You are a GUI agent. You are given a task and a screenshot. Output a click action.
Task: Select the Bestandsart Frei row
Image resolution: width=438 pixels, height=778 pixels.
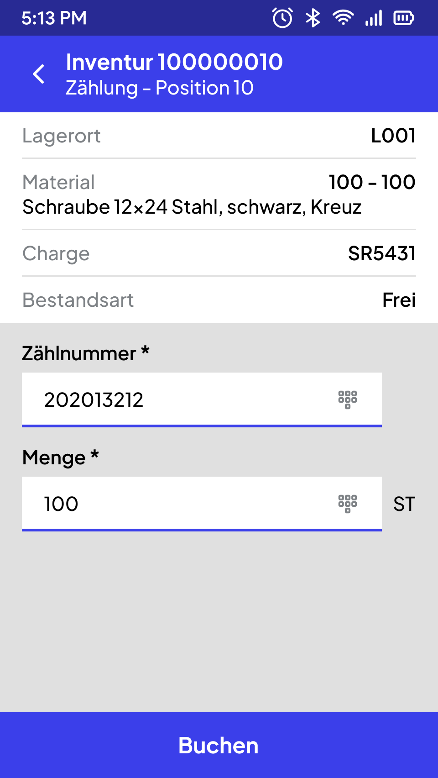click(219, 300)
